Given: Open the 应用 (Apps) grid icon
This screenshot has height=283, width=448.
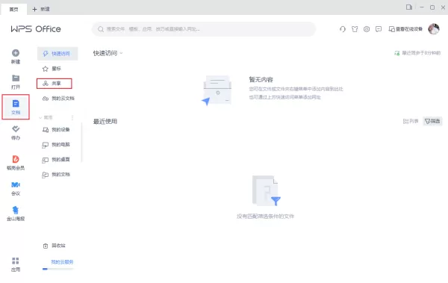Looking at the screenshot, I should point(16,264).
